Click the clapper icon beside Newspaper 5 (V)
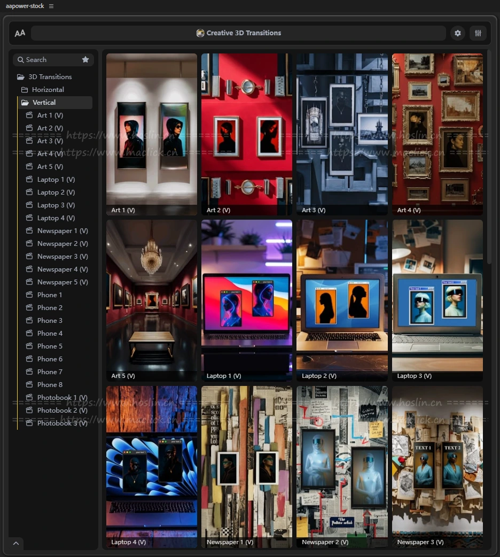Viewport: 500px width, 557px height. [x=29, y=282]
